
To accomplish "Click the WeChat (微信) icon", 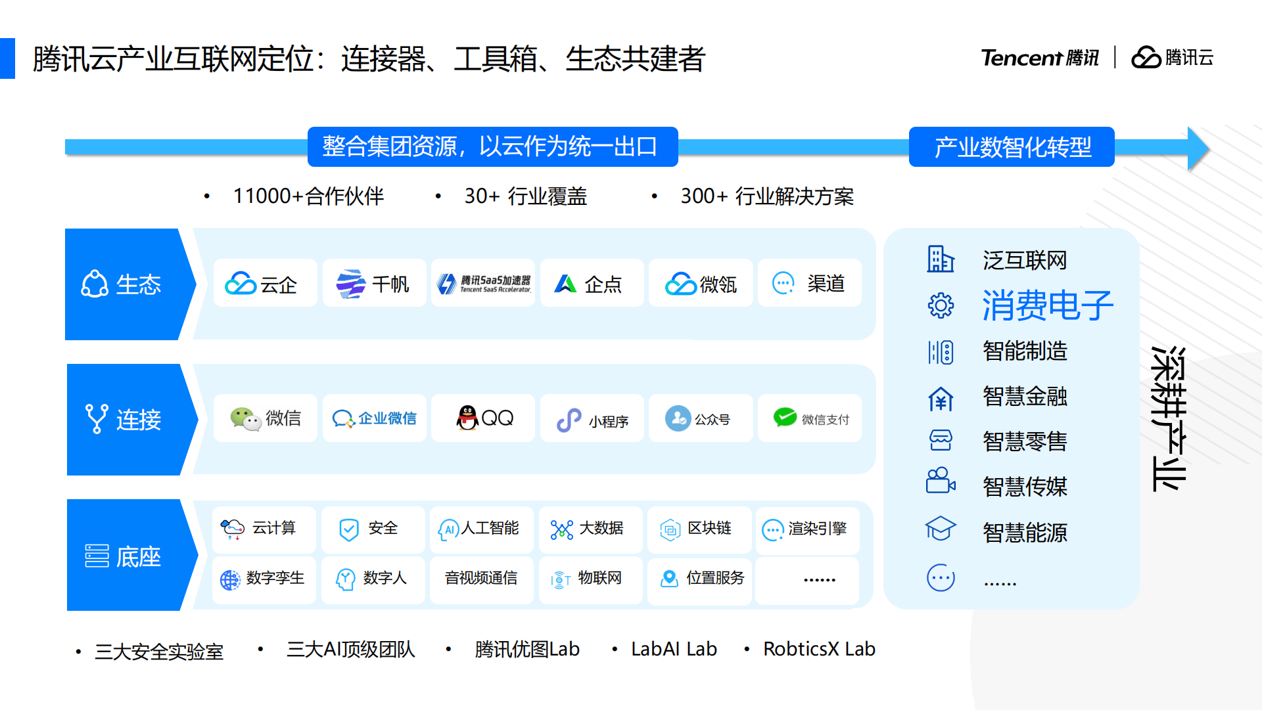I will click(246, 418).
